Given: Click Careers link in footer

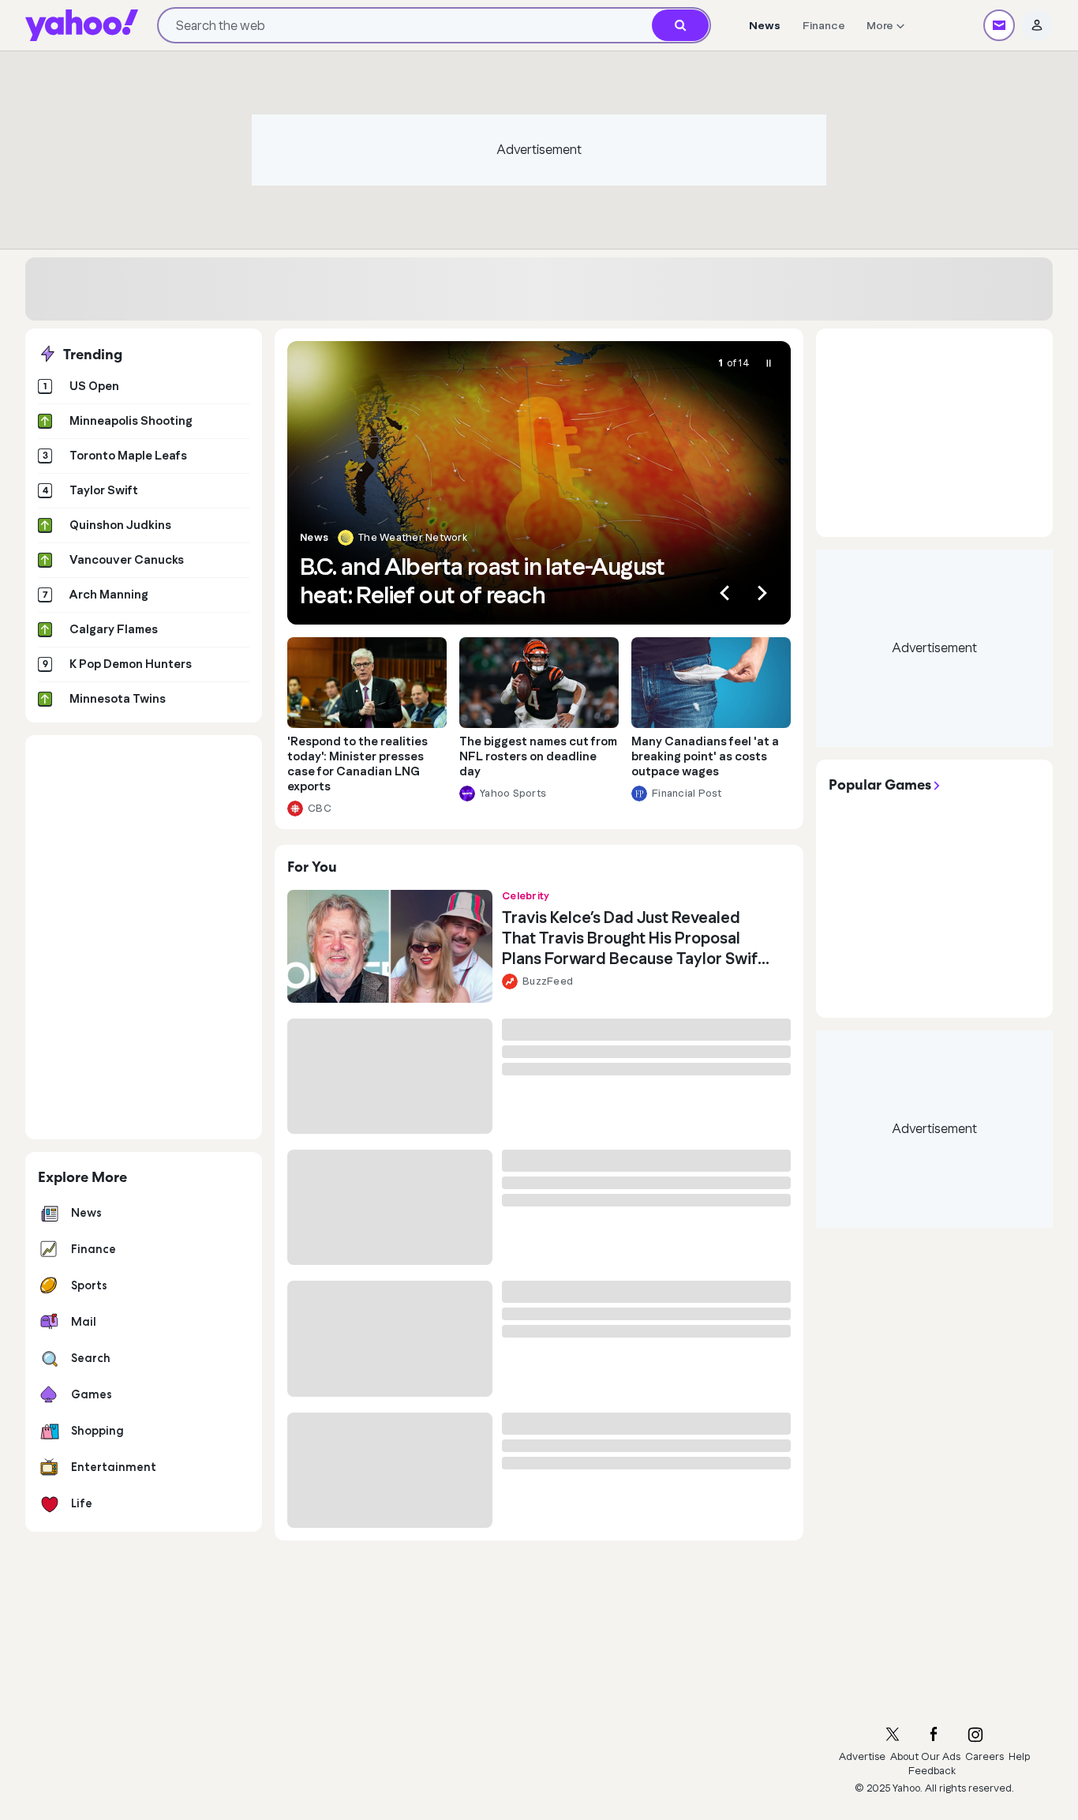Looking at the screenshot, I should tap(984, 1757).
